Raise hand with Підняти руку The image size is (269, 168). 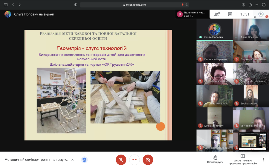pos(215,159)
